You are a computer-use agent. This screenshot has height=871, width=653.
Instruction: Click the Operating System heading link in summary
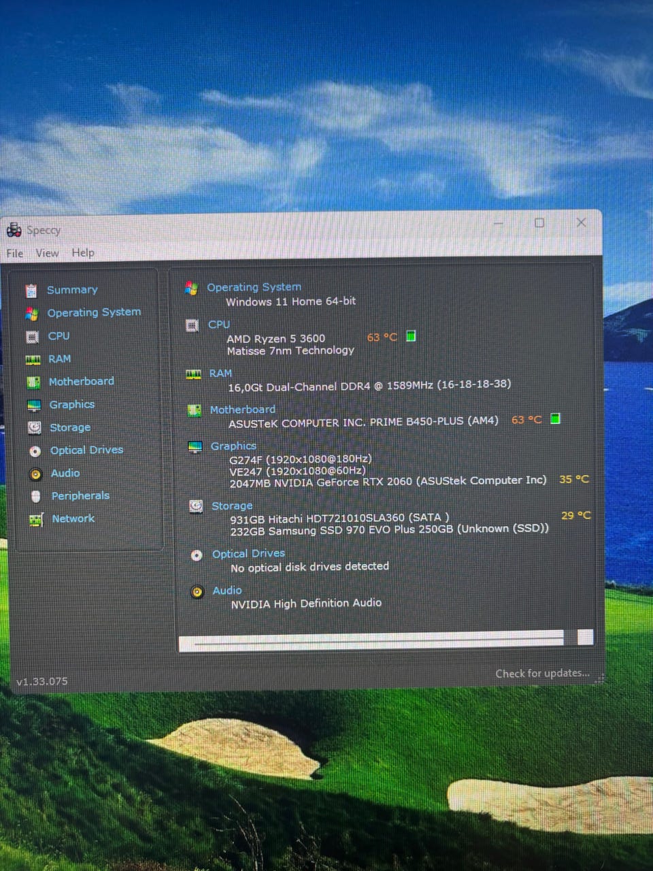point(254,287)
